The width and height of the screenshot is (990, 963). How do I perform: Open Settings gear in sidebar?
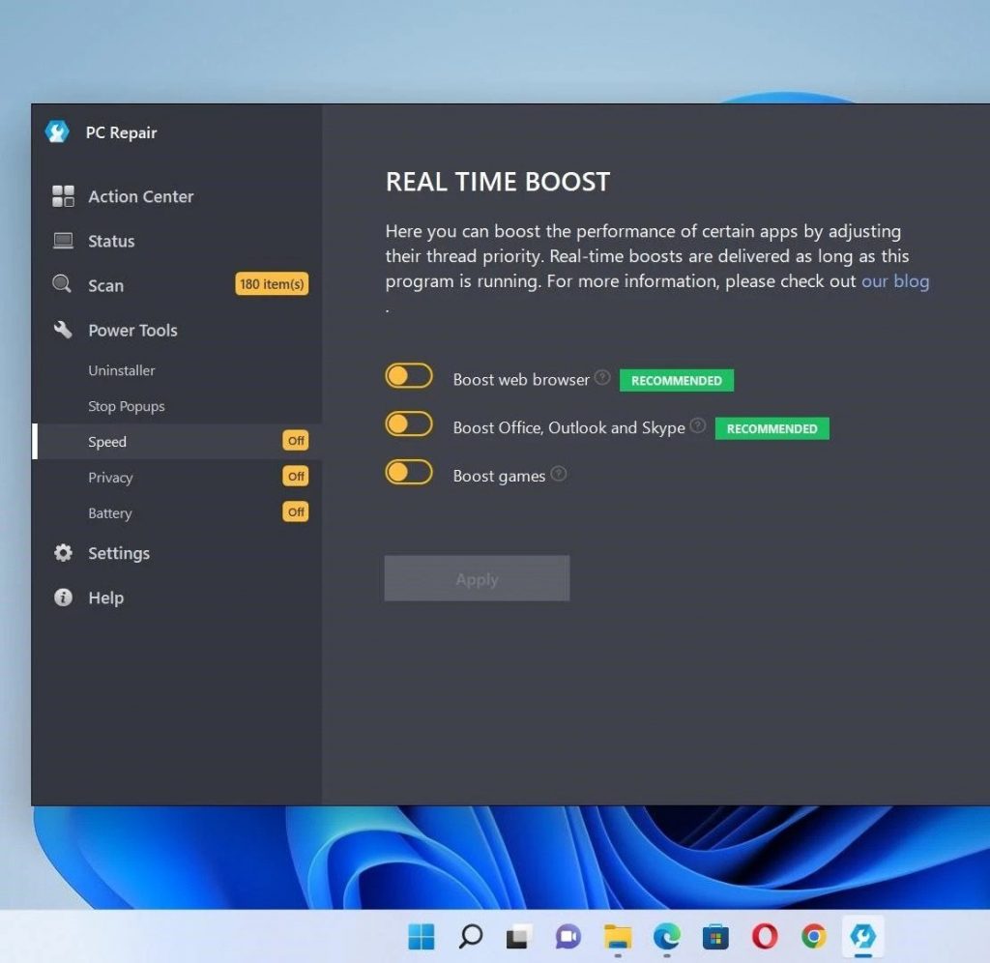pyautogui.click(x=63, y=553)
